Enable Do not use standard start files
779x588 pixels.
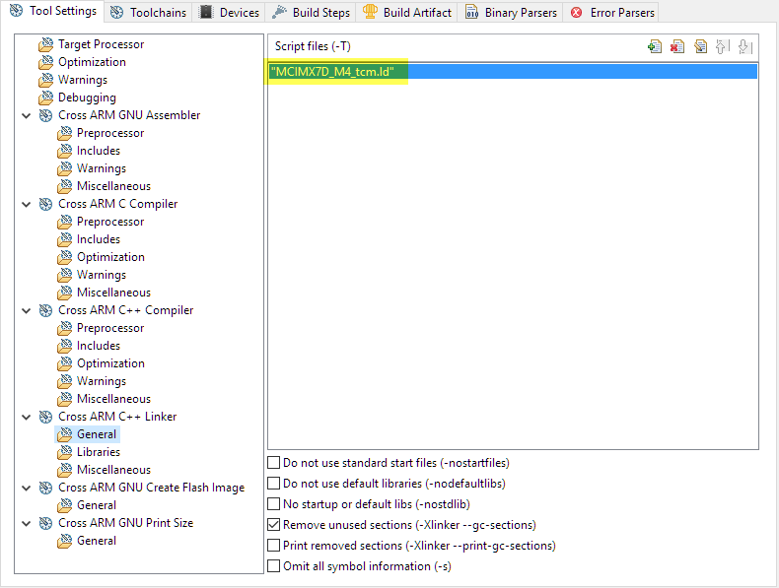[x=274, y=463]
